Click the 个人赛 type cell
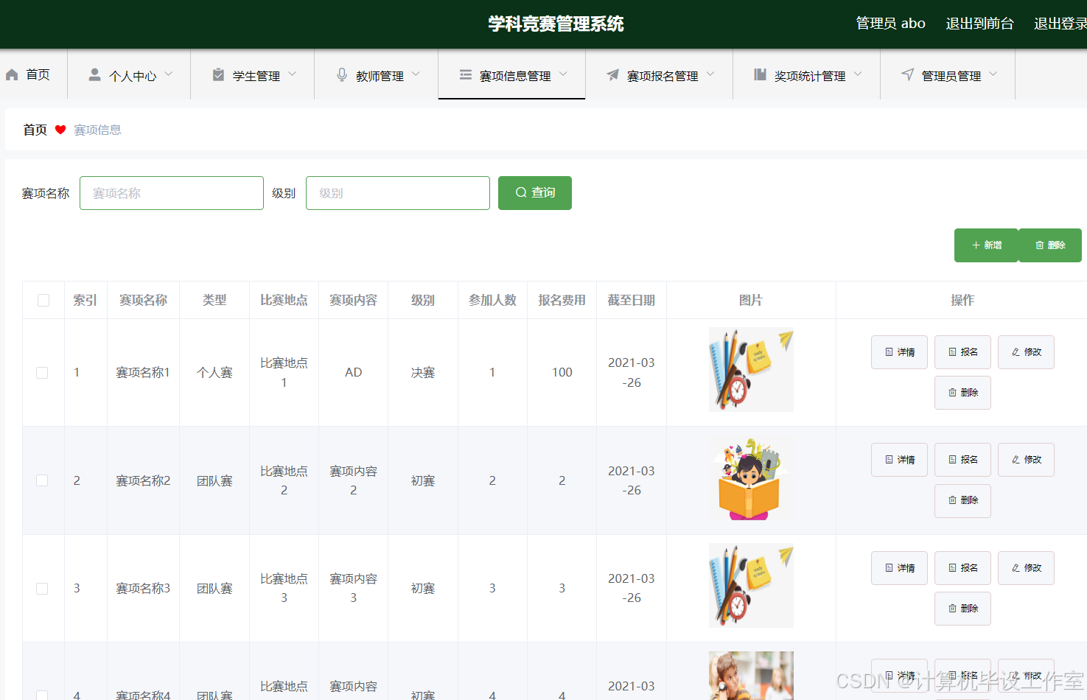Screen dimensions: 1087x700 tap(214, 373)
